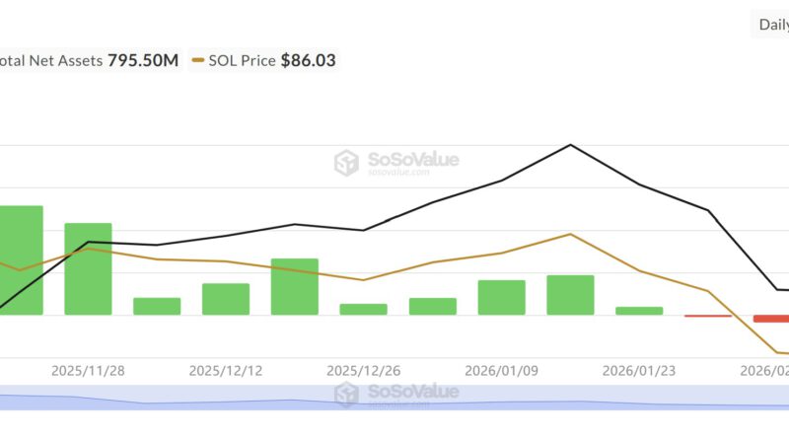Viewport: 789px width, 439px height.
Task: Toggle the Total Net Assets legend series
Action: (x=89, y=60)
